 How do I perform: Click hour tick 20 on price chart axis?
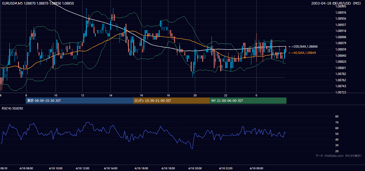pyautogui.click(x=195, y=95)
